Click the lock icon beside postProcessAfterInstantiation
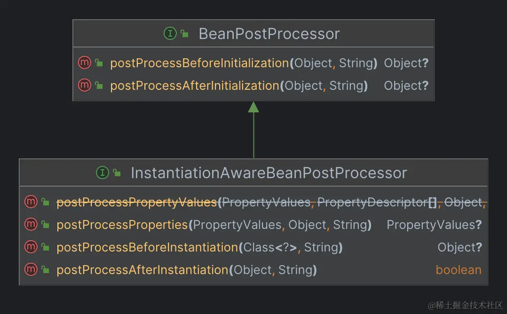This screenshot has width=507, height=314. click(45, 270)
